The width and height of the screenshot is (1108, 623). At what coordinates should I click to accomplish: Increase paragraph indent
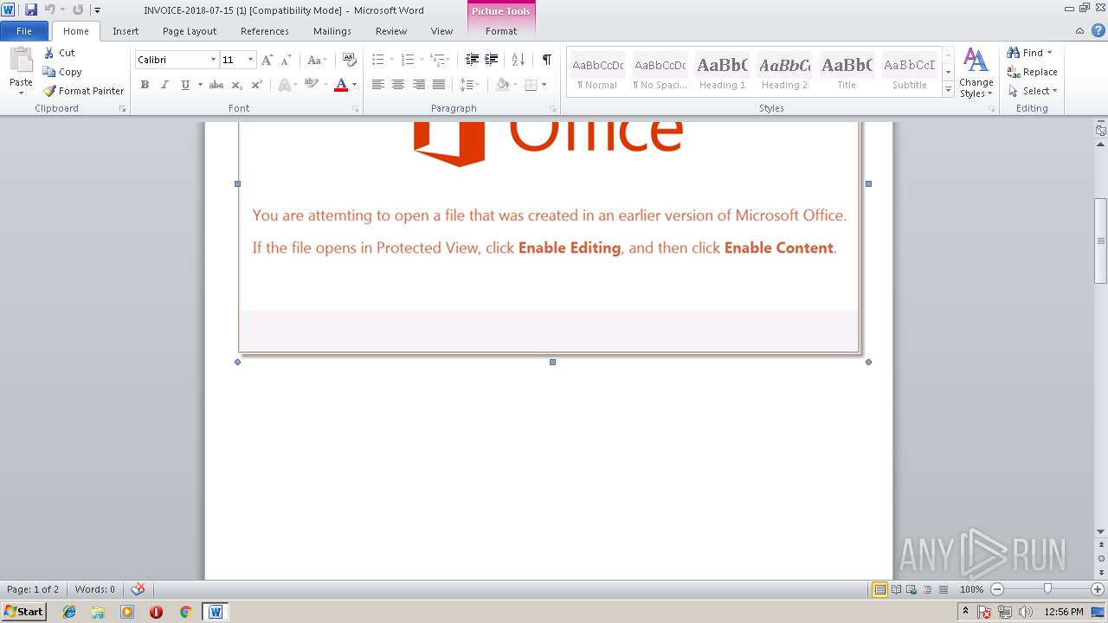(492, 60)
